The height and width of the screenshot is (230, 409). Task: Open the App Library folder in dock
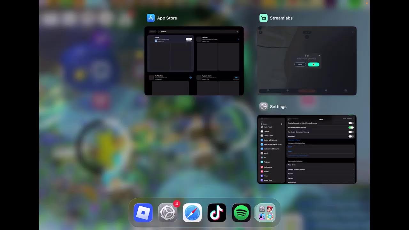coord(266,213)
